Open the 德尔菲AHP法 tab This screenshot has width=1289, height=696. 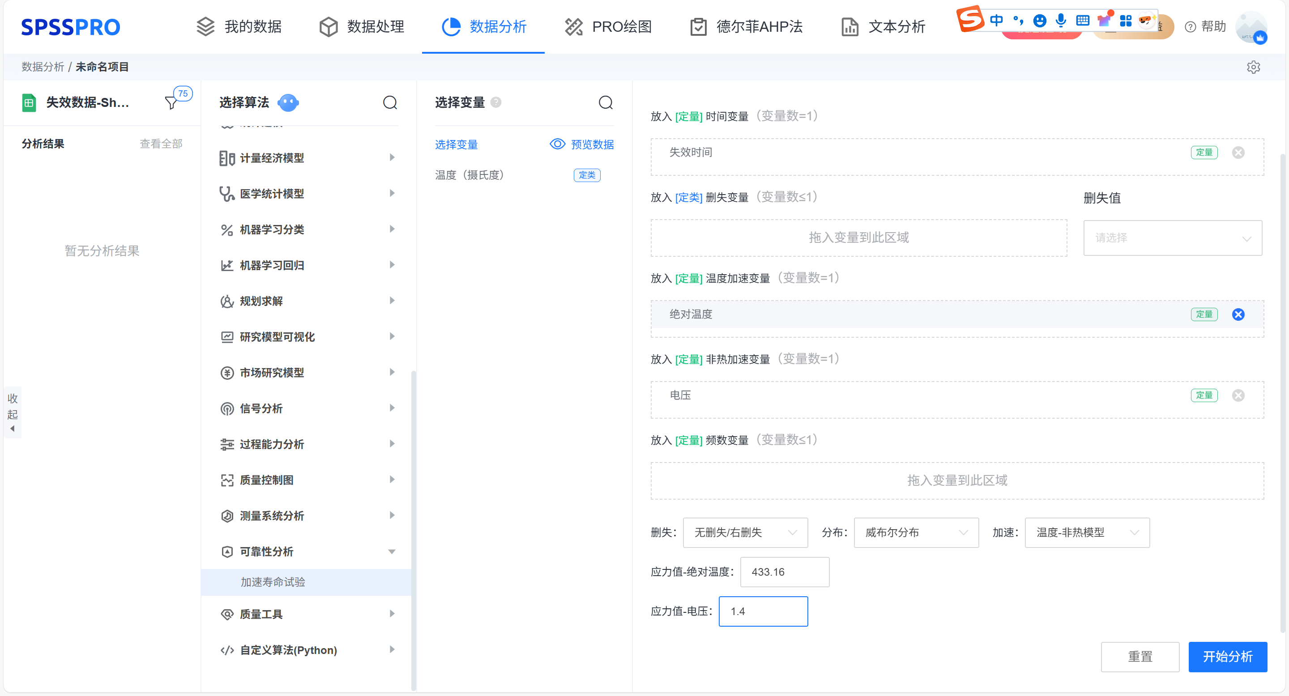(x=746, y=26)
